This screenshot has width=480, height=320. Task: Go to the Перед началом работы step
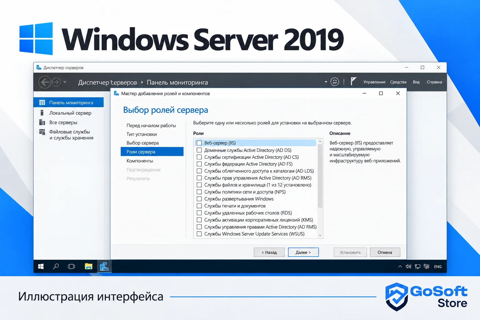click(x=151, y=125)
